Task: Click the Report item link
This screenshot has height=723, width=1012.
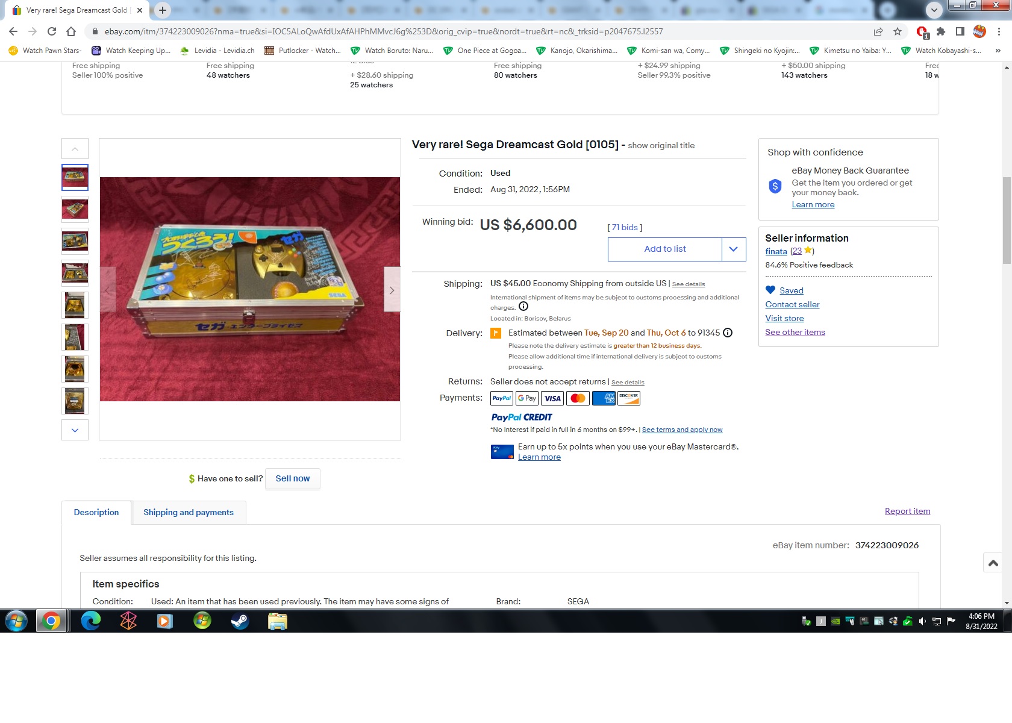Action: point(907,511)
